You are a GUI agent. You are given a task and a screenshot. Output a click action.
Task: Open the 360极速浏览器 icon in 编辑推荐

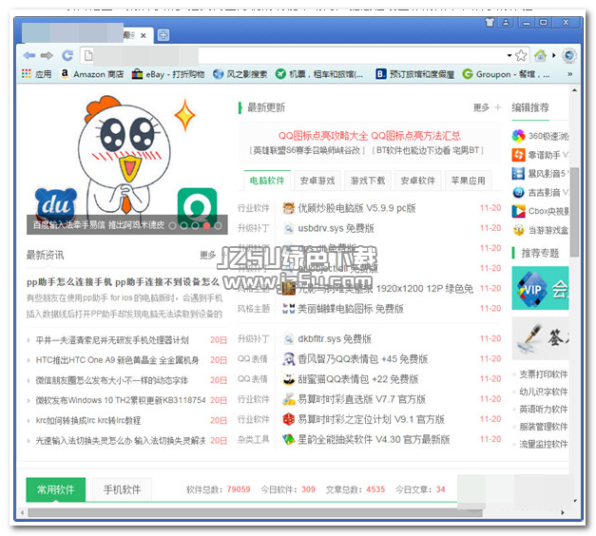(518, 136)
